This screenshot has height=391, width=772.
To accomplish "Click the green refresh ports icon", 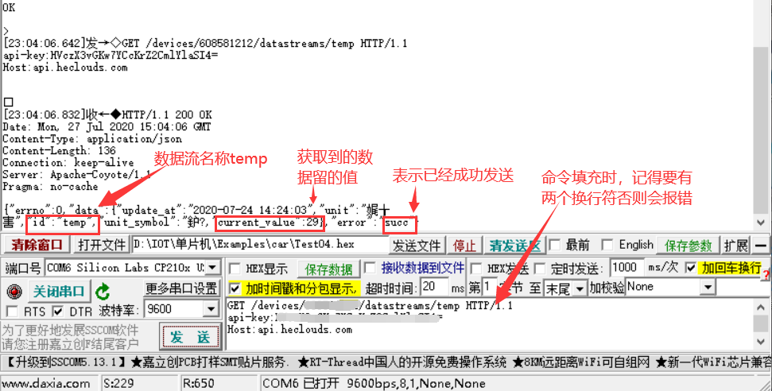I will (103, 292).
